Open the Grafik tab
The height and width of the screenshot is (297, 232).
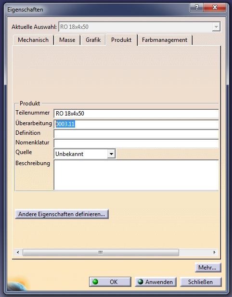[x=93, y=40]
